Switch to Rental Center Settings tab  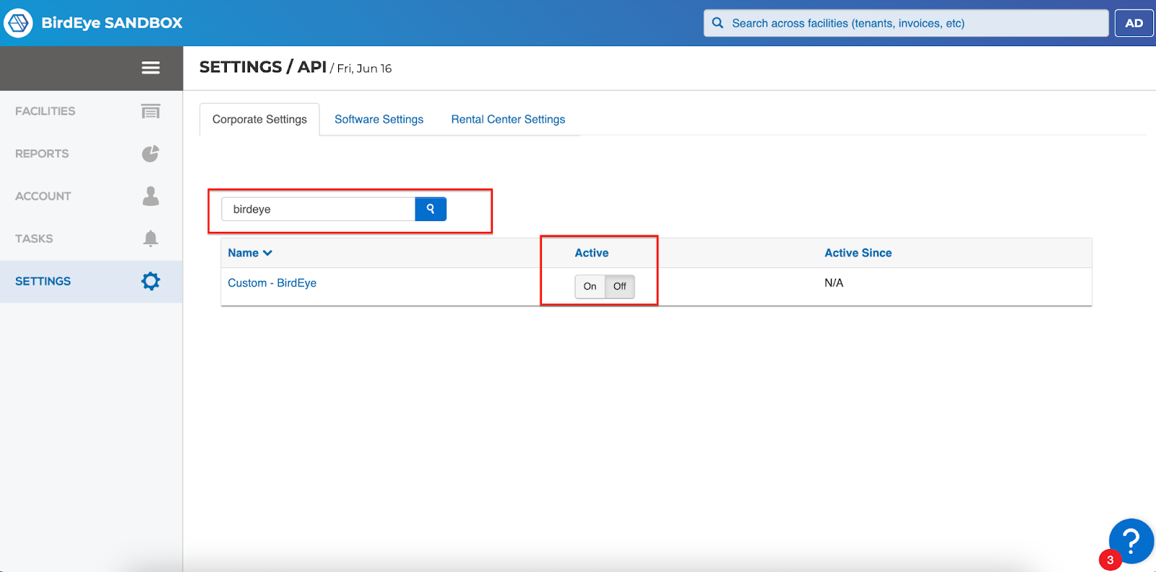[508, 119]
